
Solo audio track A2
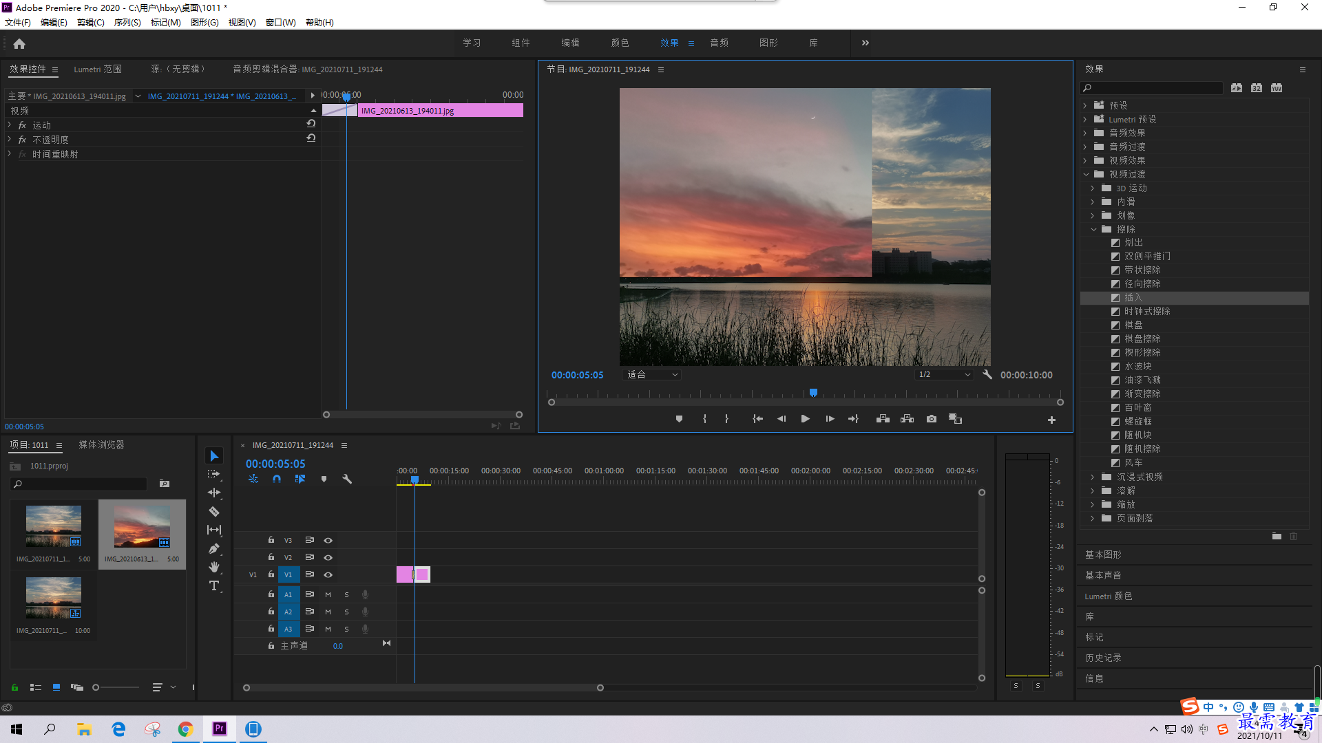[346, 612]
